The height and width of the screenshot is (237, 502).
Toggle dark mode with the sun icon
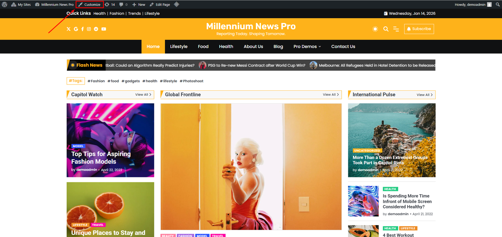pos(375,29)
